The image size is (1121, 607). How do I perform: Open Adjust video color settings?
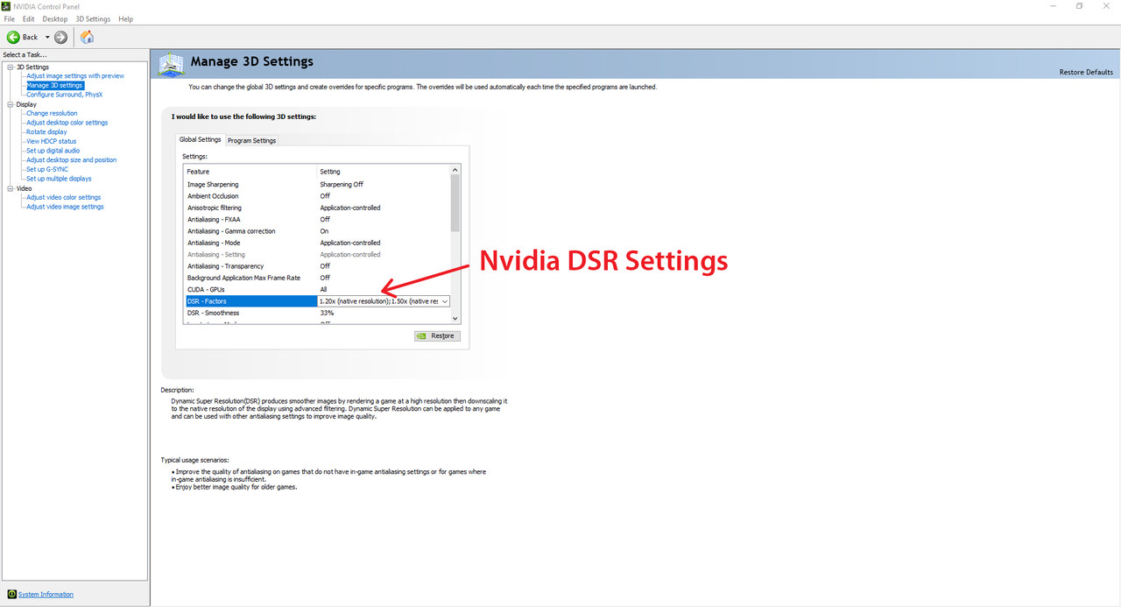63,197
